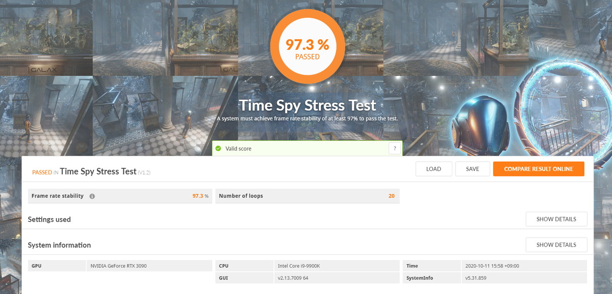Click the Frame rate stability label
The width and height of the screenshot is (612, 294).
click(x=58, y=196)
